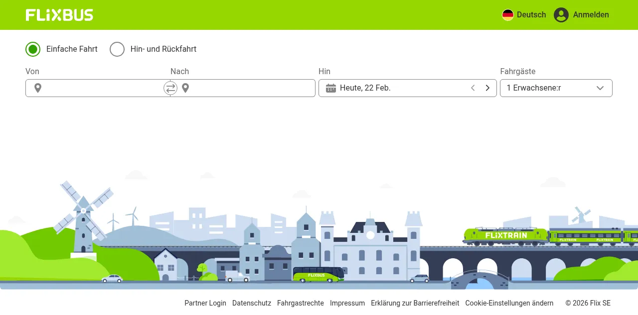Open Impressum footer link

click(347, 303)
